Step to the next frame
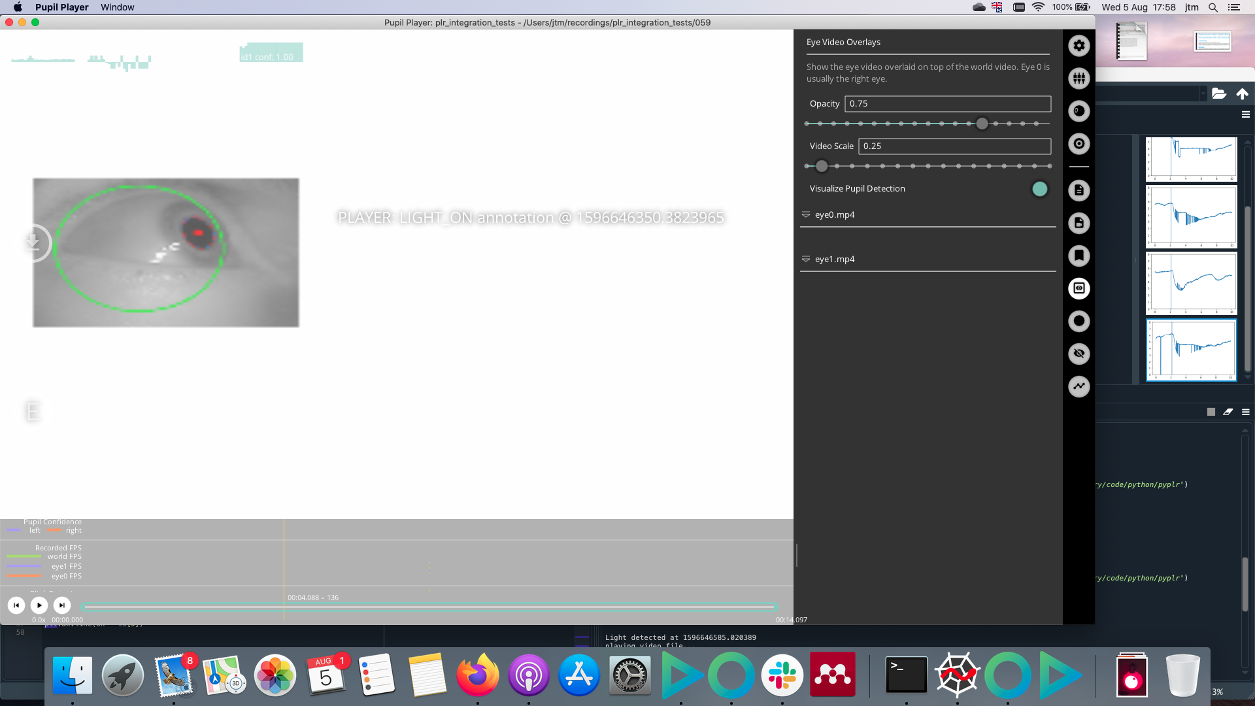Screen dimensions: 1255x706 (x=62, y=605)
